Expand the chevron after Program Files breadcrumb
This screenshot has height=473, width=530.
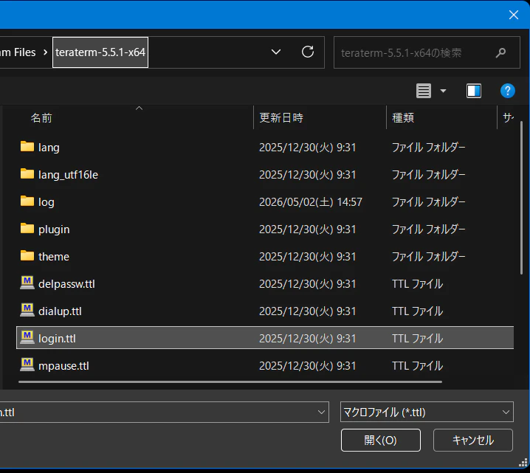(45, 52)
